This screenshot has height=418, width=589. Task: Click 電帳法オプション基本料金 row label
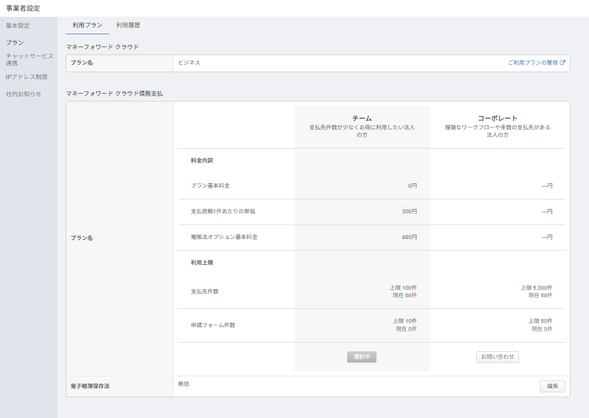(224, 237)
